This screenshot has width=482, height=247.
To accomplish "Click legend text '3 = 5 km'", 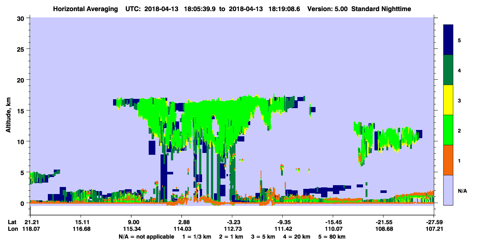I will 264,237.
